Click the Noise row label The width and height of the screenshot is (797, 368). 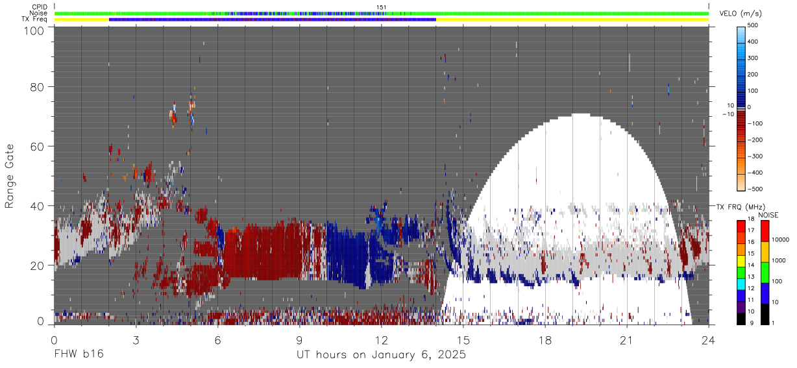click(x=38, y=13)
